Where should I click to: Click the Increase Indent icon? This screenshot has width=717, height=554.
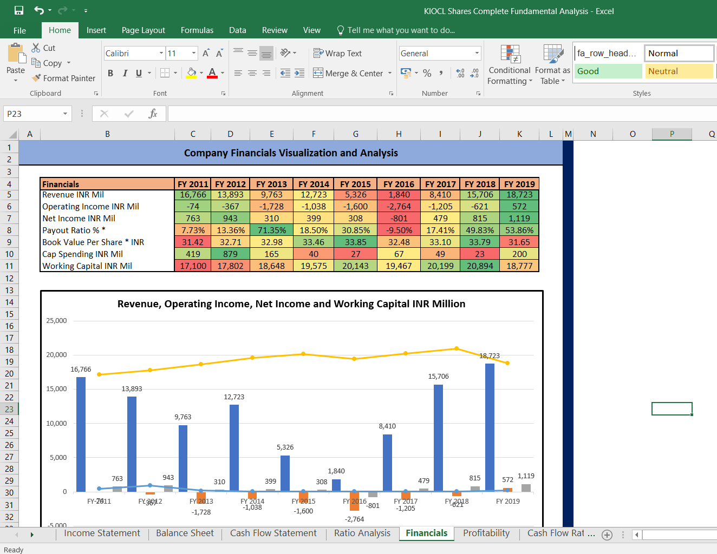tap(299, 73)
